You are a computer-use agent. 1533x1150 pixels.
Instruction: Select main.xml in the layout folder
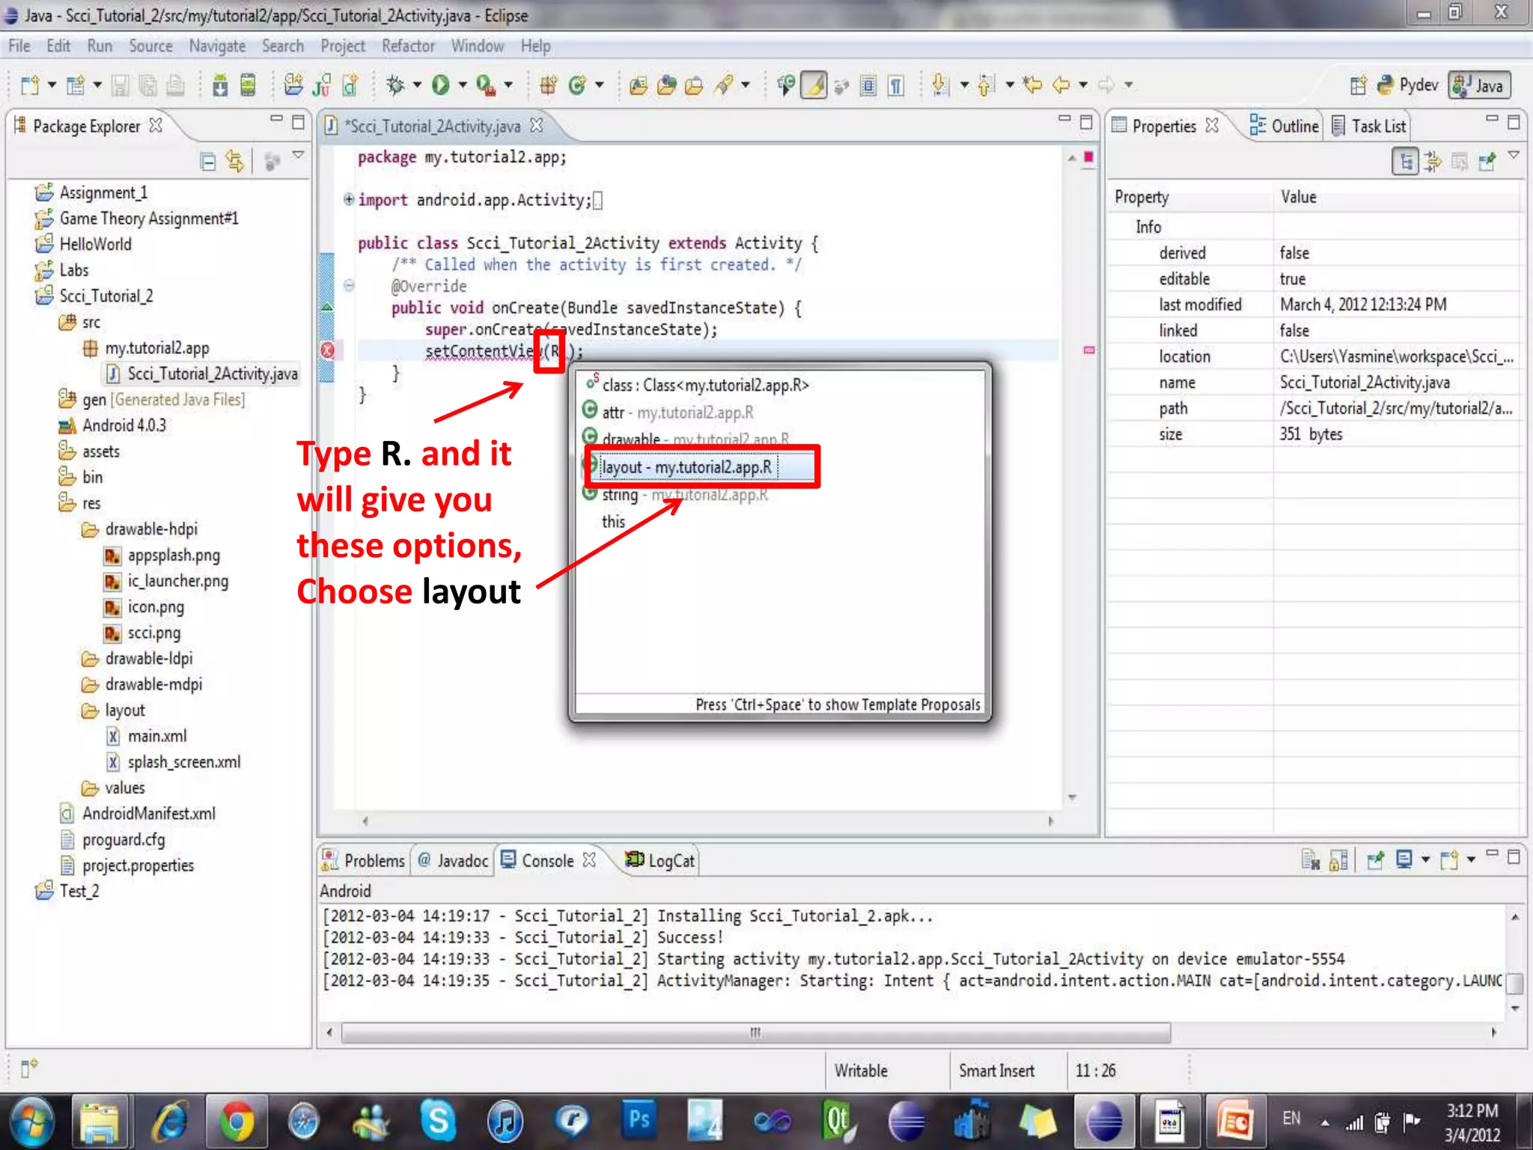point(147,736)
